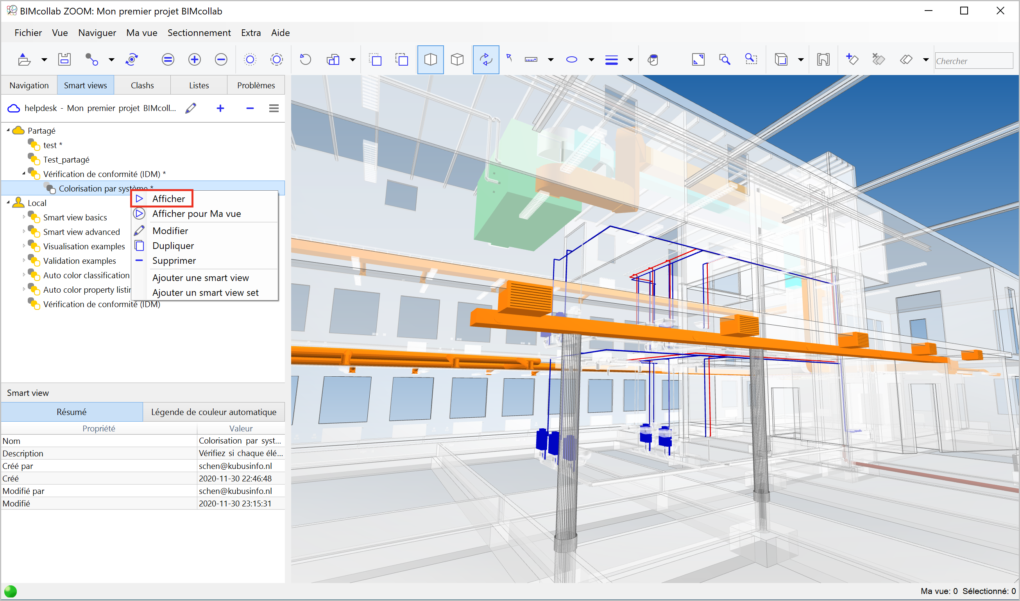1020x601 pixels.
Task: Choose Modifier in the context menu
Action: (x=170, y=231)
